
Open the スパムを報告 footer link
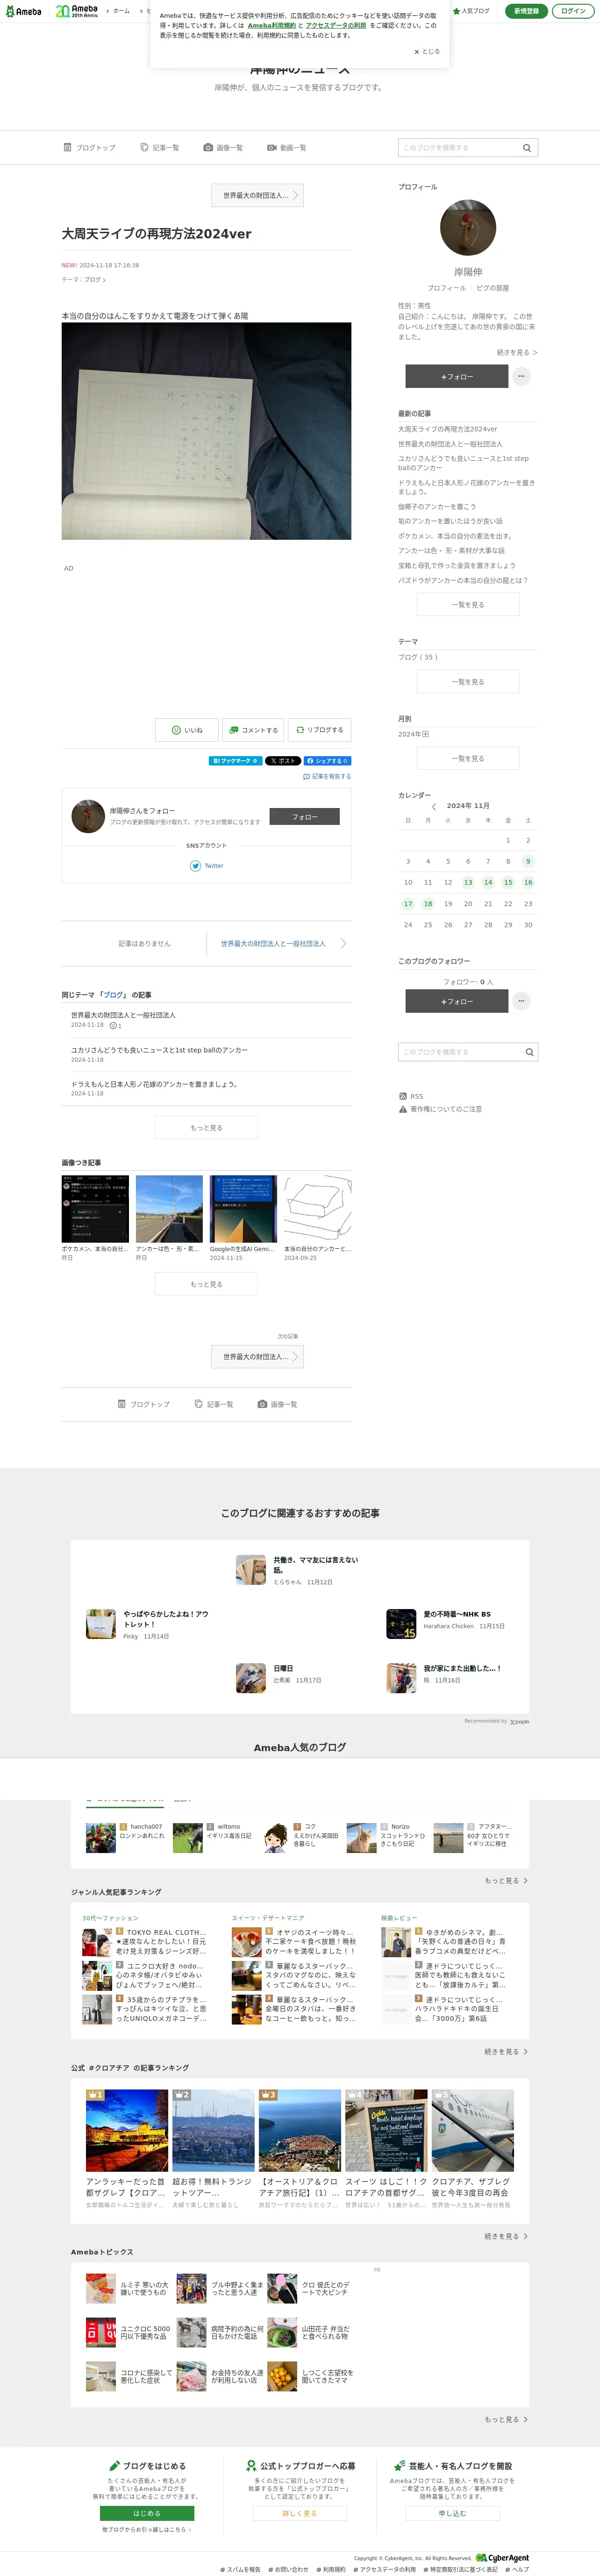[x=240, y=2569]
